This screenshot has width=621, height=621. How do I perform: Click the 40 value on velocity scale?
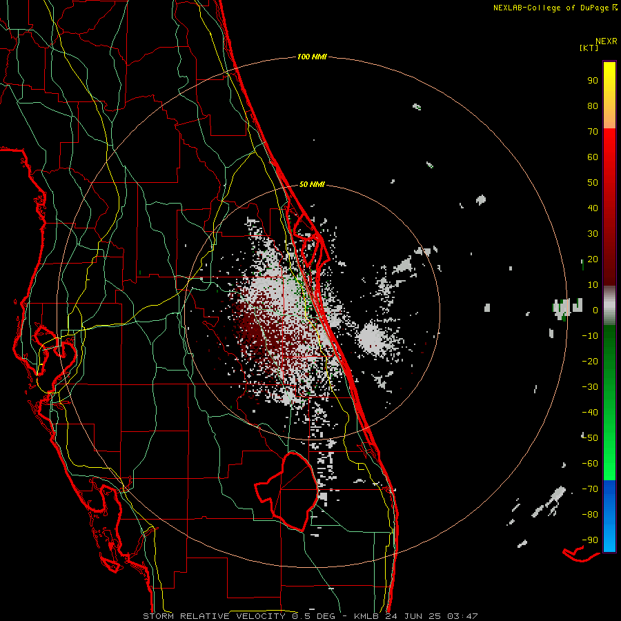(593, 208)
